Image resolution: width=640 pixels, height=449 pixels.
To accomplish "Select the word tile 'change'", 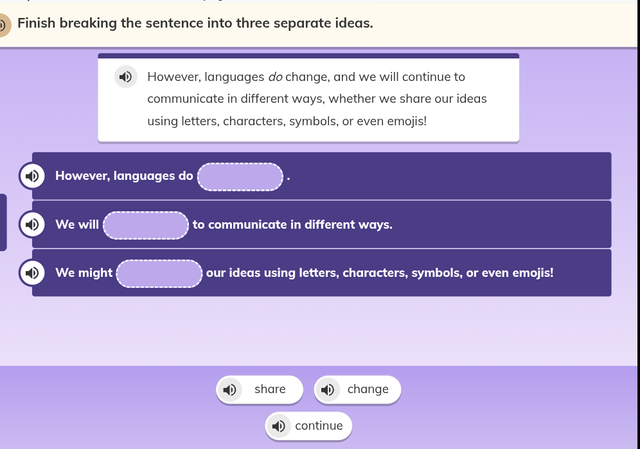I will click(368, 389).
